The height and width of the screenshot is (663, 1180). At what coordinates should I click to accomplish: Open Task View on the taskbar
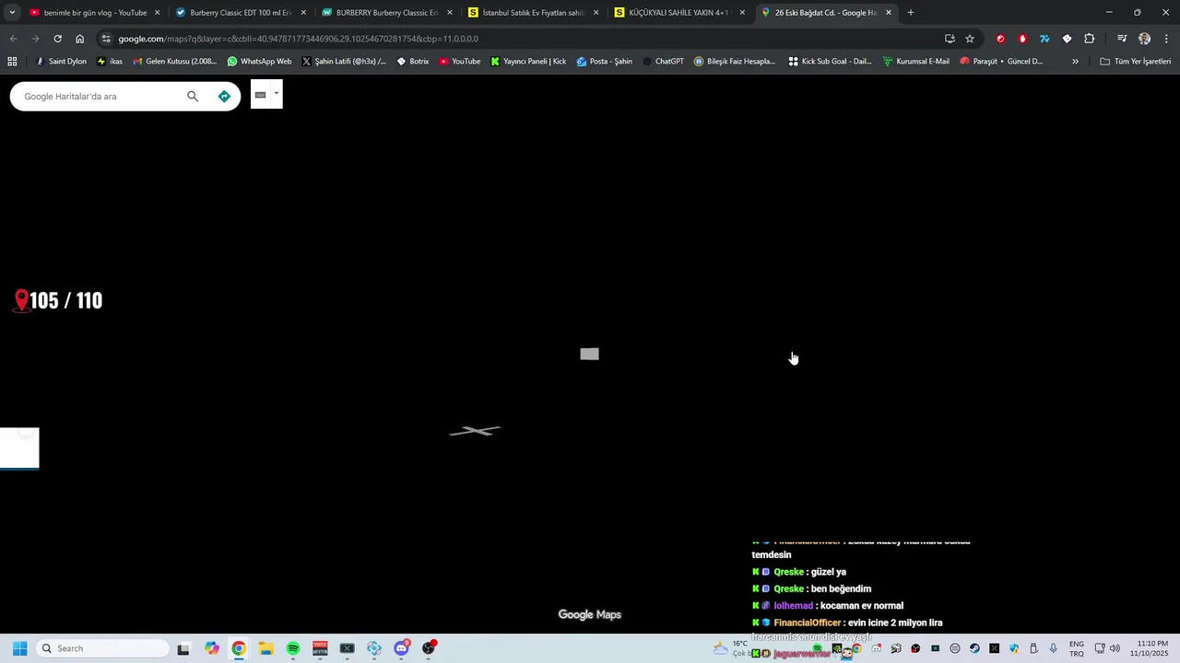(x=183, y=648)
